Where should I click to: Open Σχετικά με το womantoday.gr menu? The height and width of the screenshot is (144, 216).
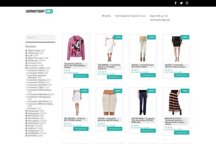pyautogui.click(x=160, y=18)
